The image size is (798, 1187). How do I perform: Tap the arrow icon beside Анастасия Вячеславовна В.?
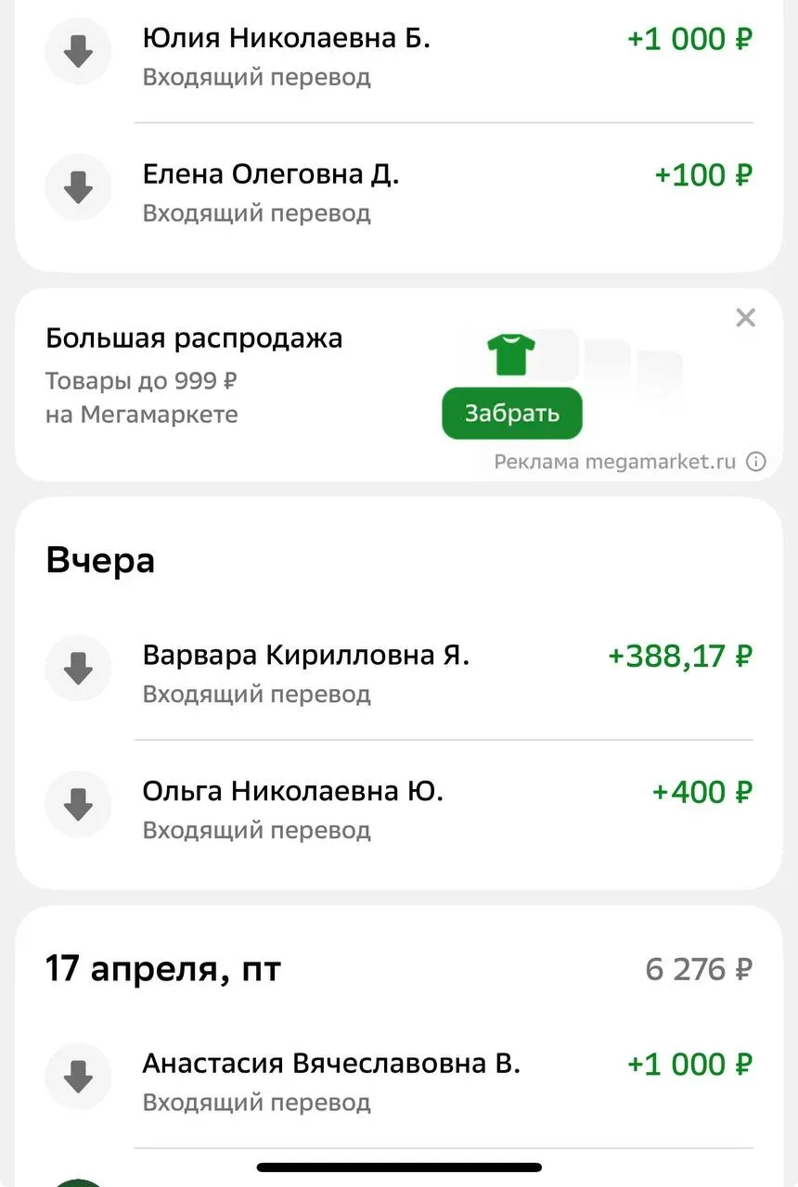tap(78, 1077)
